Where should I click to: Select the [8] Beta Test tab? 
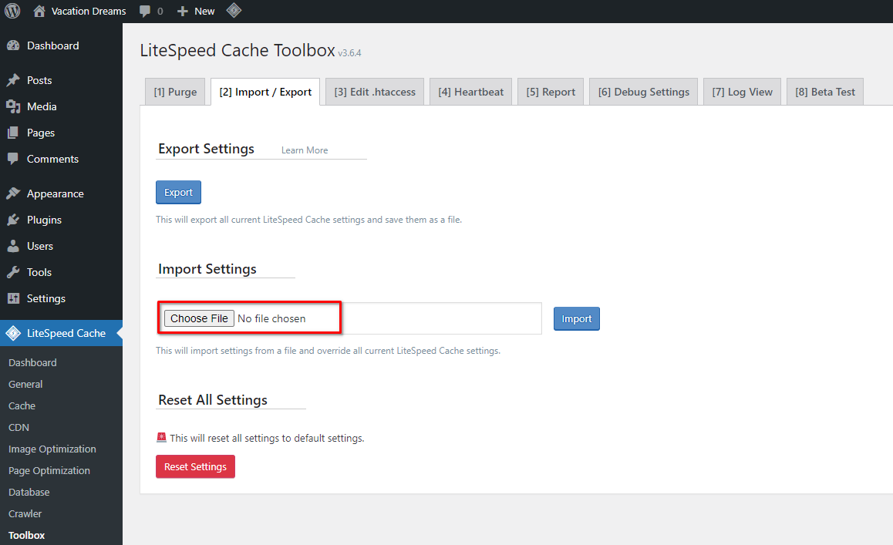(824, 91)
